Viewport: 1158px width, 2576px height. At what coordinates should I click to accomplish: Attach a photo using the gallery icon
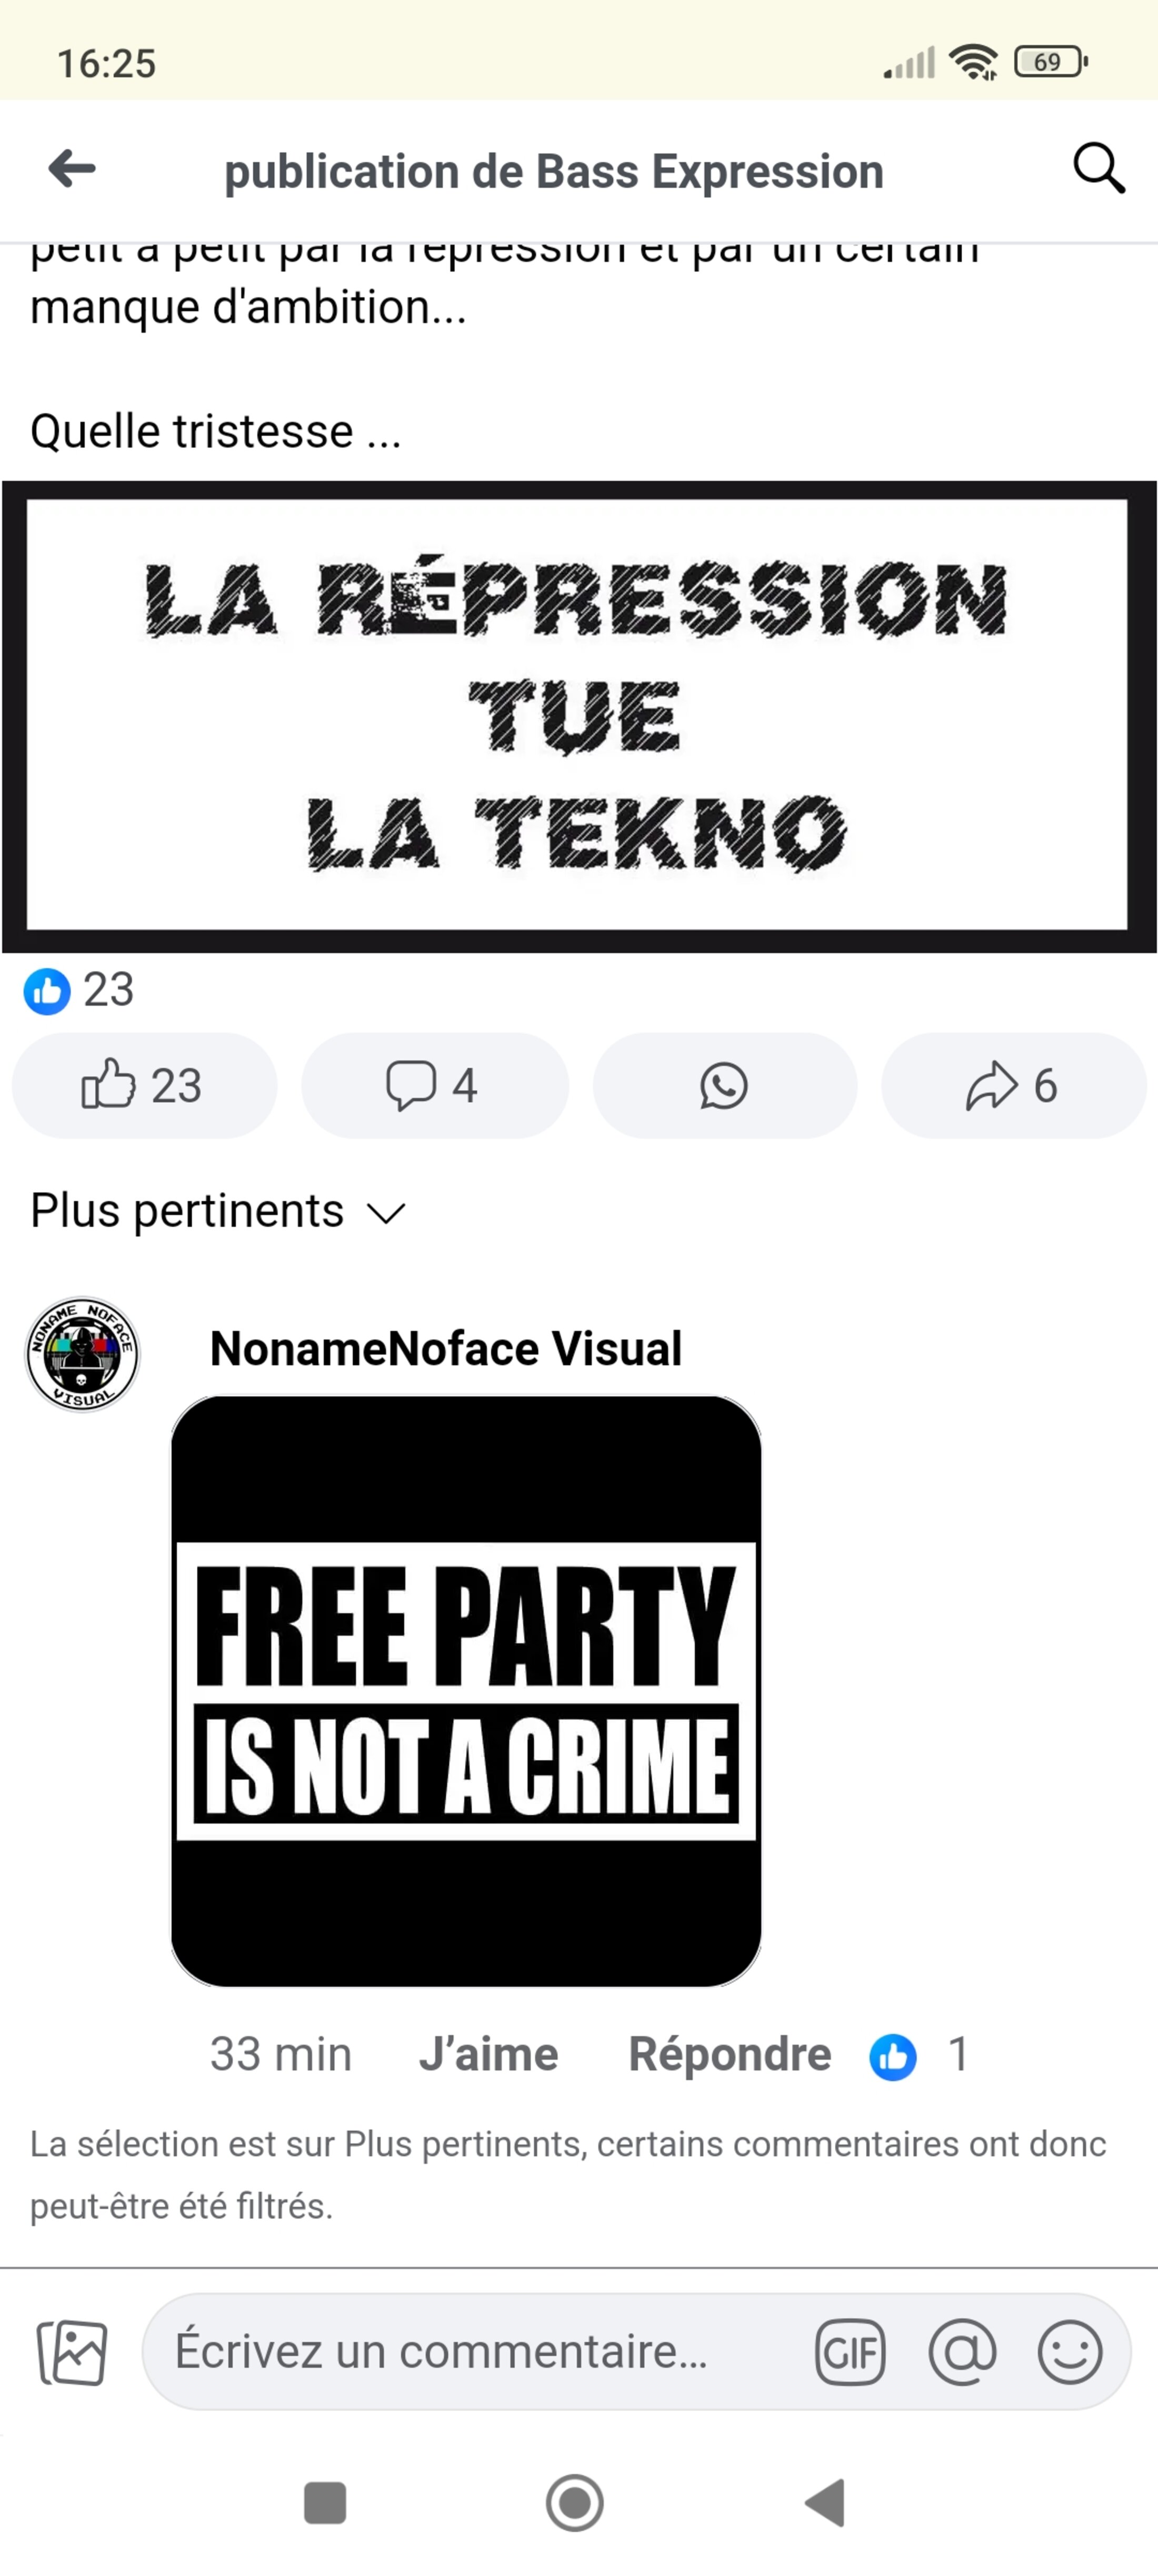[72, 2352]
